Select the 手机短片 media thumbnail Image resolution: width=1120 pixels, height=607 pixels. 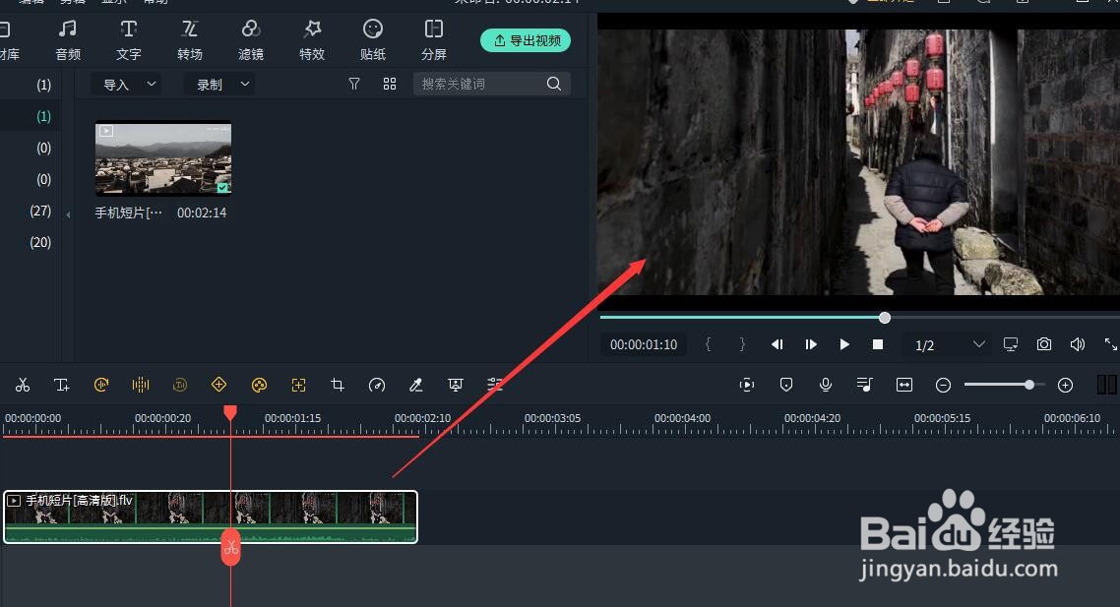[x=163, y=158]
